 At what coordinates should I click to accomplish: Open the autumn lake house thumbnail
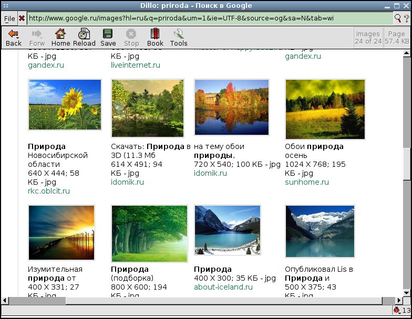231,107
